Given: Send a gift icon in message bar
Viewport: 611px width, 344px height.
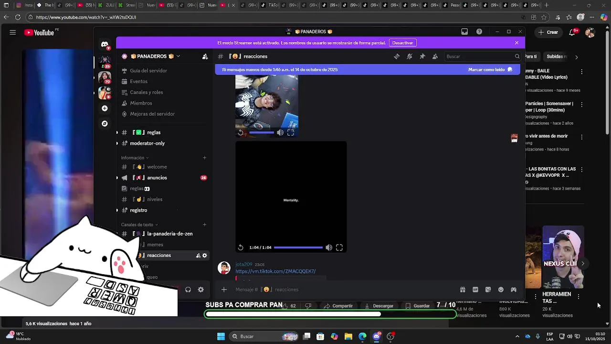Looking at the screenshot, I should (x=463, y=290).
